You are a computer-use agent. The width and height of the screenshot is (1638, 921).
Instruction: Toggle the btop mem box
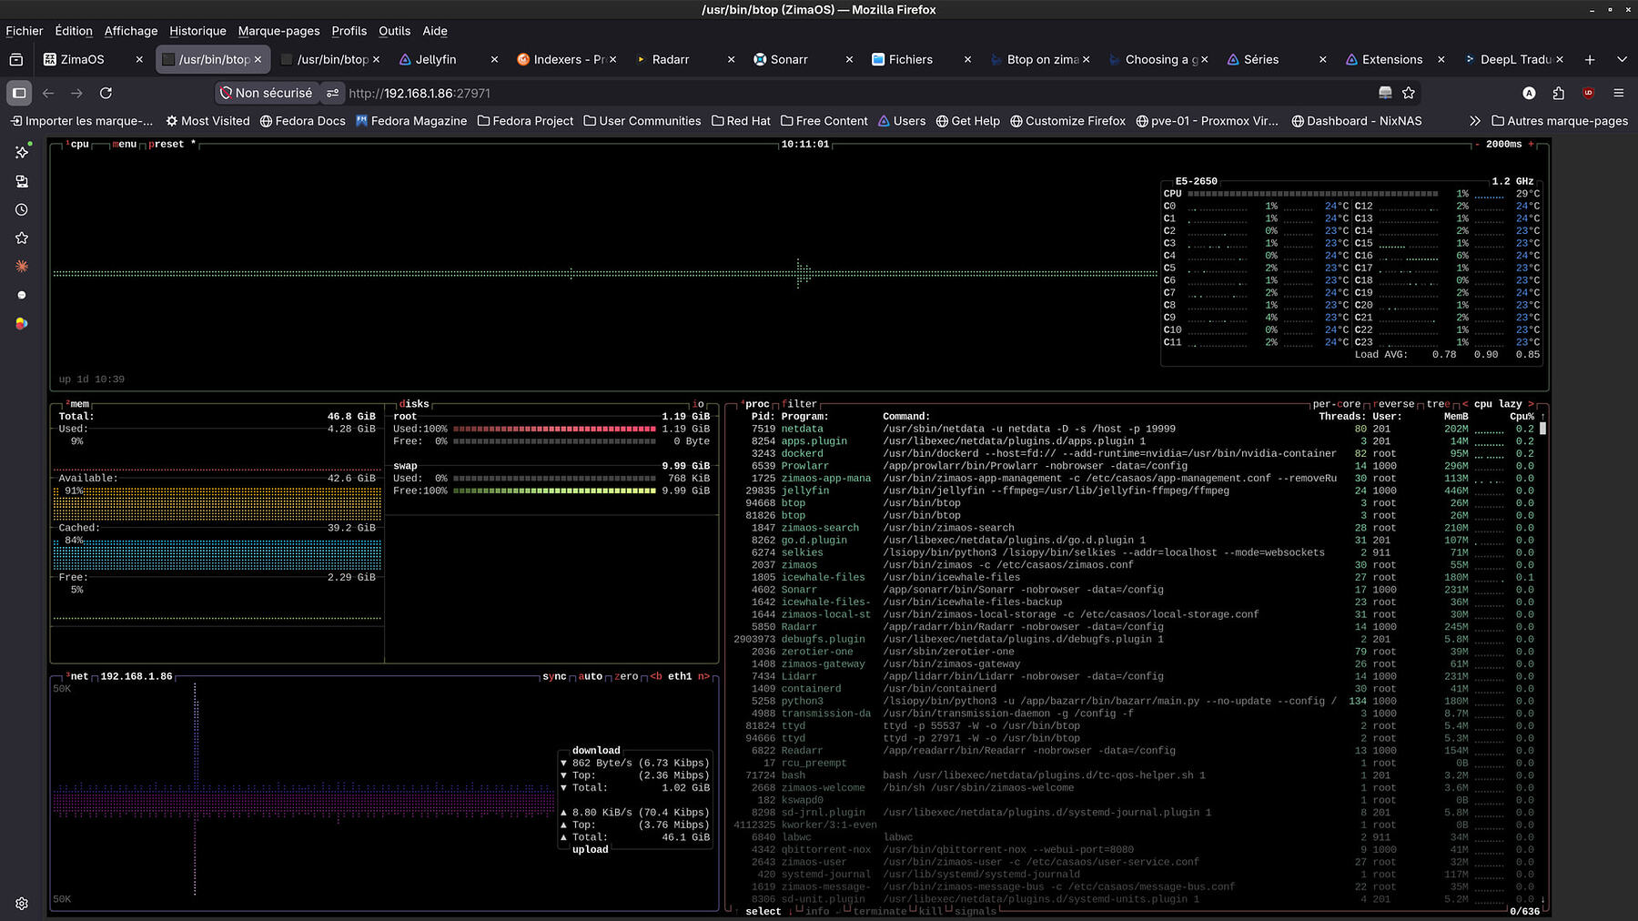click(77, 404)
